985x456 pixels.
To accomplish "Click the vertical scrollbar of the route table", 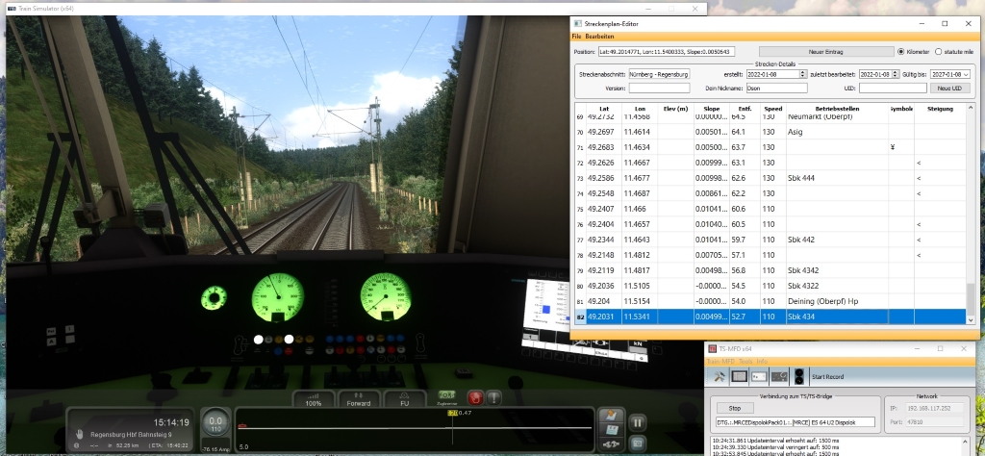I will click(971, 214).
